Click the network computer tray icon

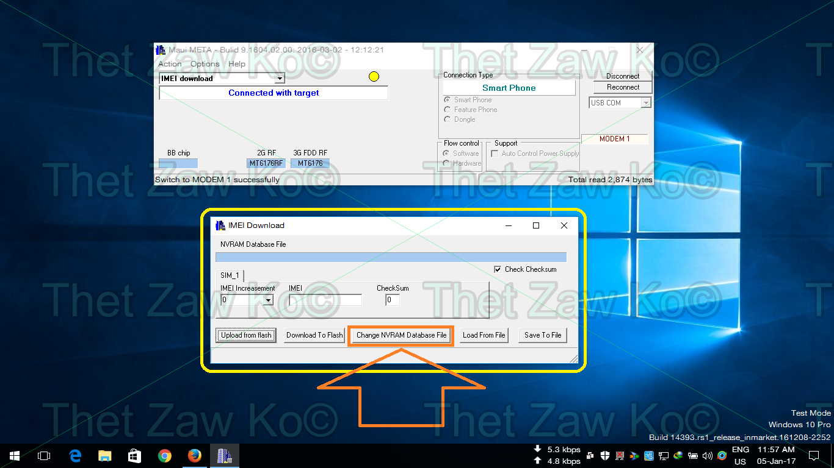tap(664, 456)
